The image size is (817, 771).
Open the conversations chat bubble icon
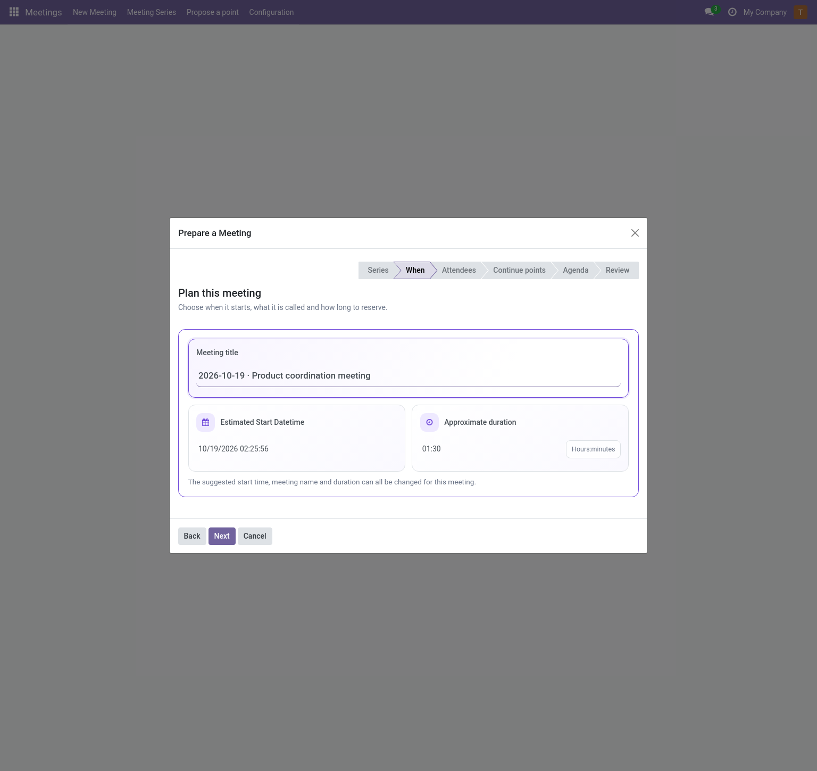[709, 12]
